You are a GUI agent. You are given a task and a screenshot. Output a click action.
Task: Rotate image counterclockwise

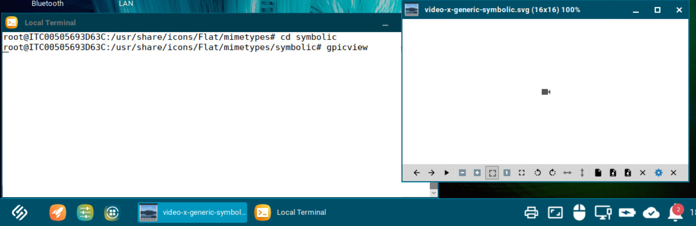click(537, 173)
